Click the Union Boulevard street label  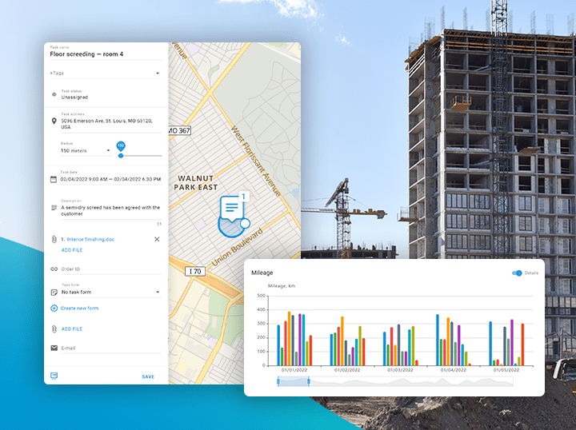[238, 247]
